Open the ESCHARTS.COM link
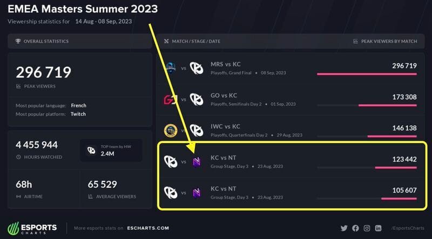The width and height of the screenshot is (432, 239). click(x=148, y=228)
